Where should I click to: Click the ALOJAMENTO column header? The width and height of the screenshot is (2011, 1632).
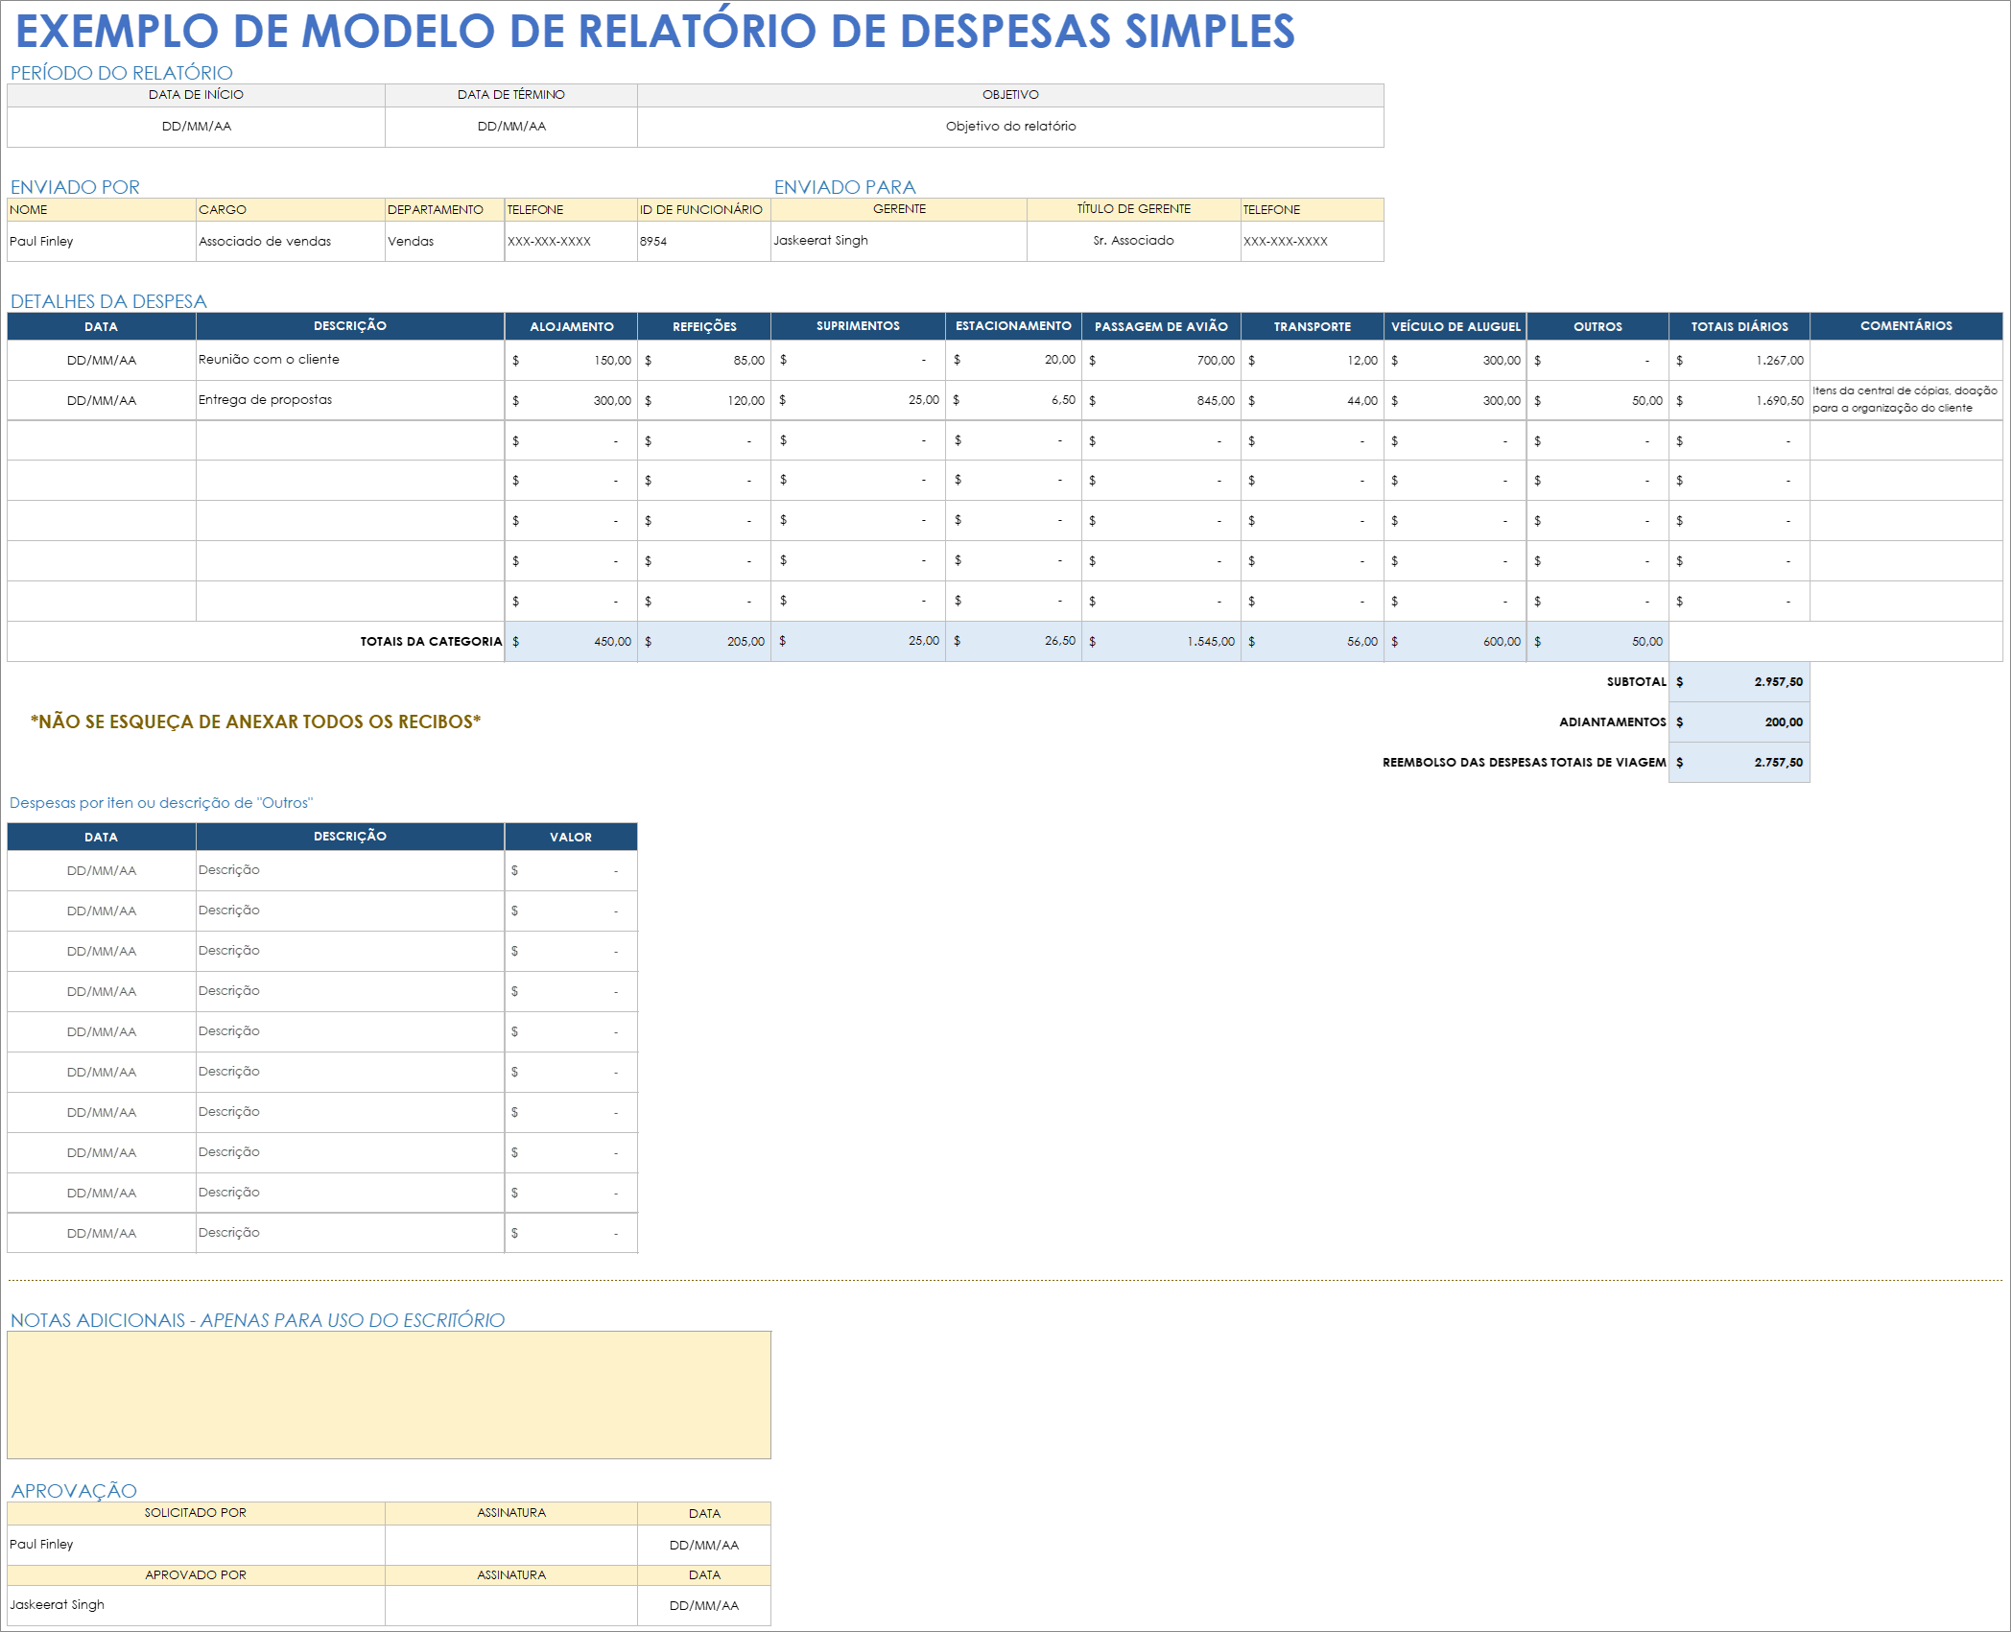571,326
